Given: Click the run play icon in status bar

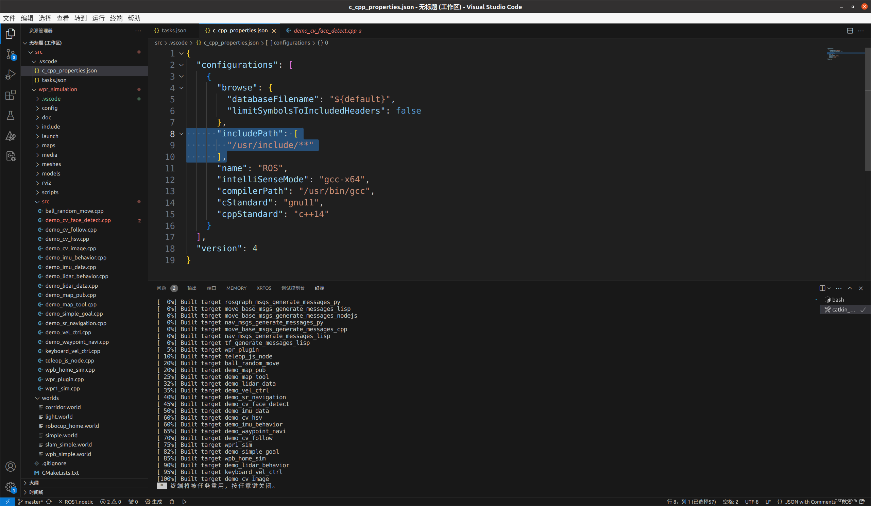Looking at the screenshot, I should click(184, 502).
